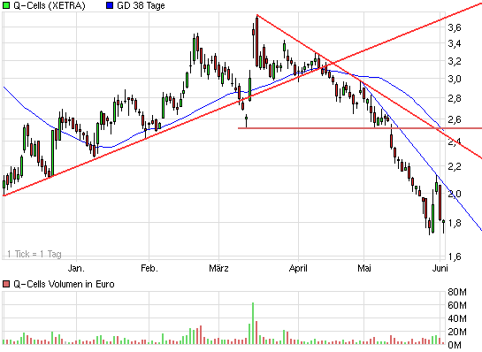
Task: Click the 3,2 price axis value
Action: coord(455,61)
